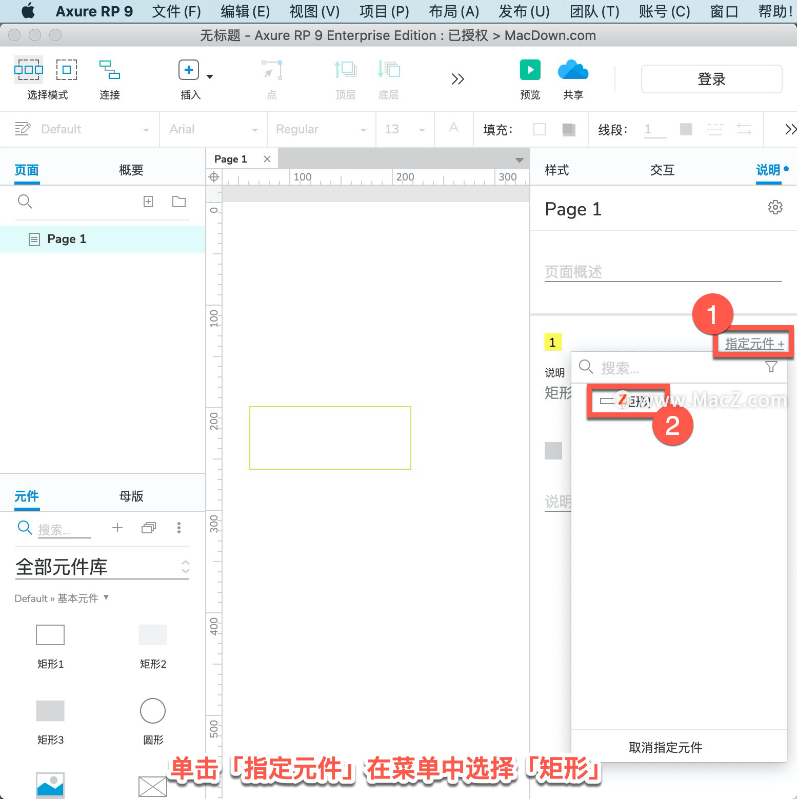Expand more main toolbar tools chevron

click(458, 79)
